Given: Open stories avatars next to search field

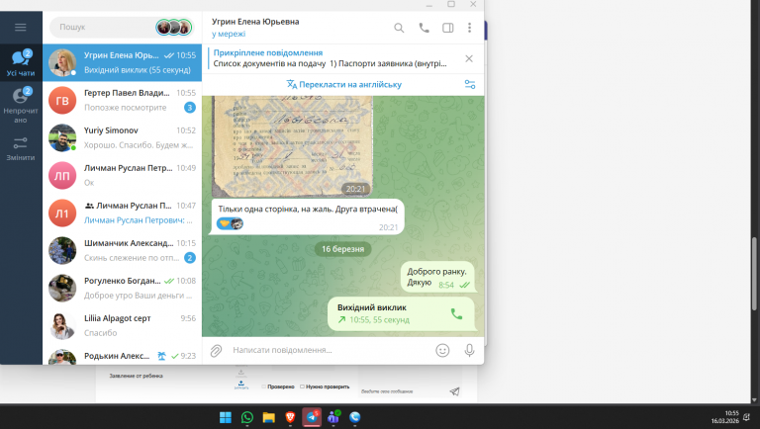Looking at the screenshot, I should coord(174,27).
